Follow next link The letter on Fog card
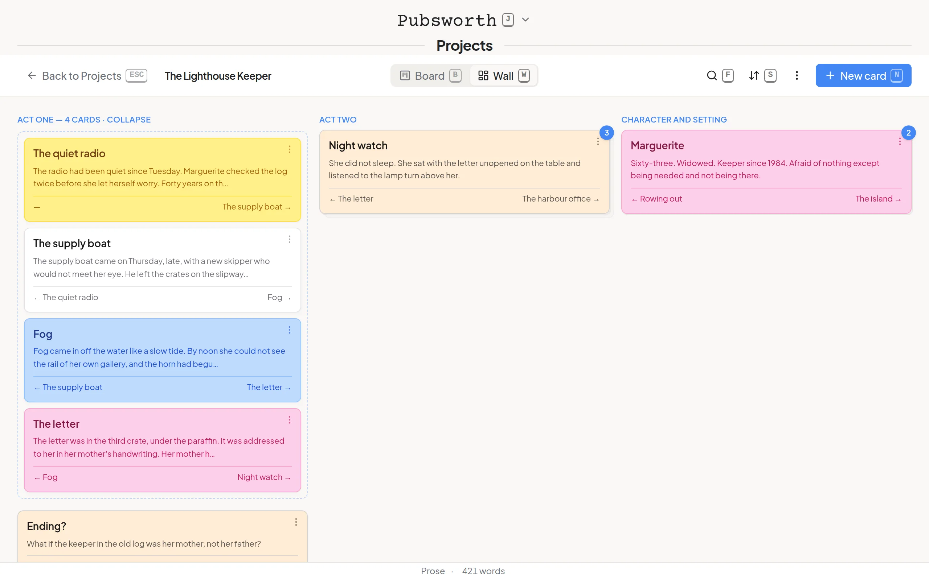The width and height of the screenshot is (929, 580). [269, 388]
